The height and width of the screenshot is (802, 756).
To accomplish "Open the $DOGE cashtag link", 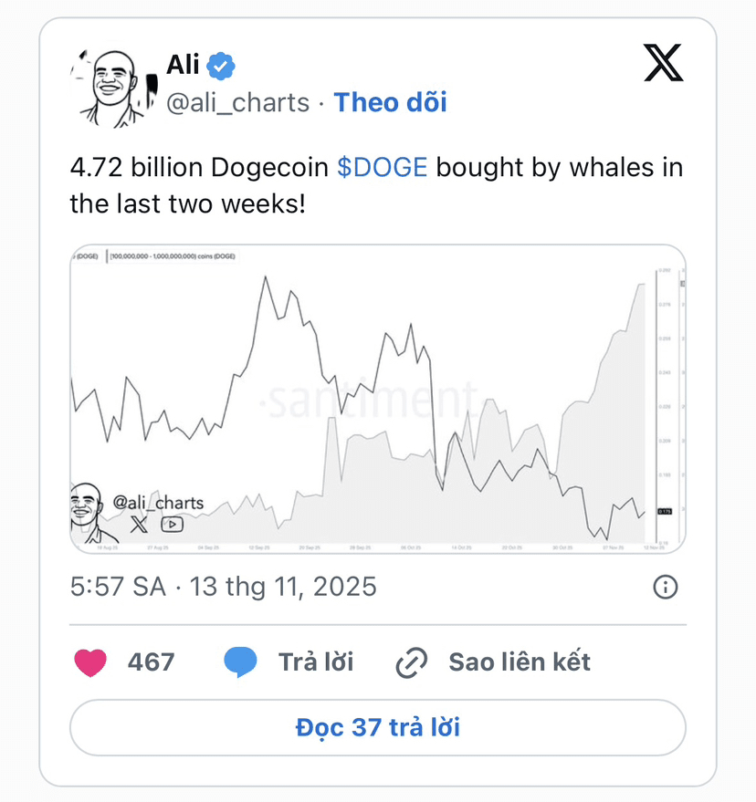I will click(382, 169).
